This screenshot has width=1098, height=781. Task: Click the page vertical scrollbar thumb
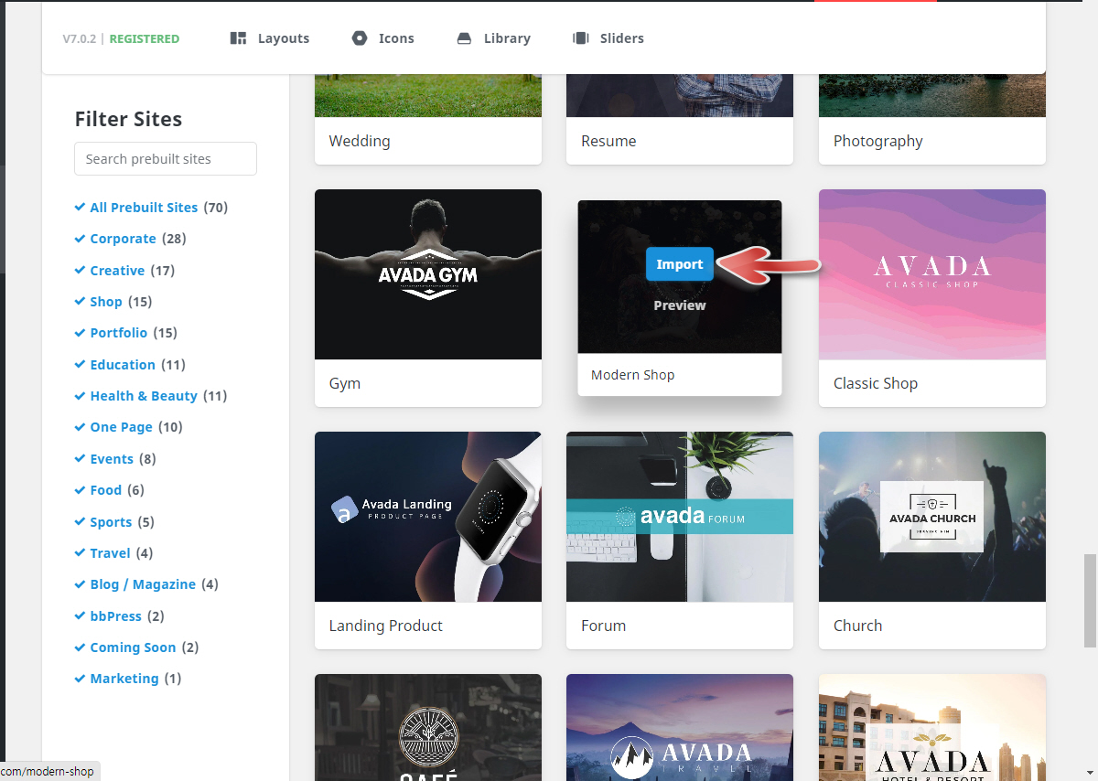1090,599
